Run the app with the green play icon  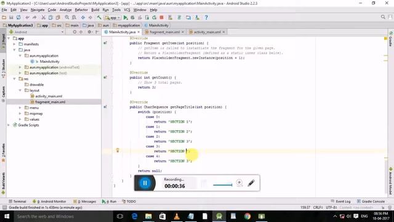pyautogui.click(x=126, y=17)
